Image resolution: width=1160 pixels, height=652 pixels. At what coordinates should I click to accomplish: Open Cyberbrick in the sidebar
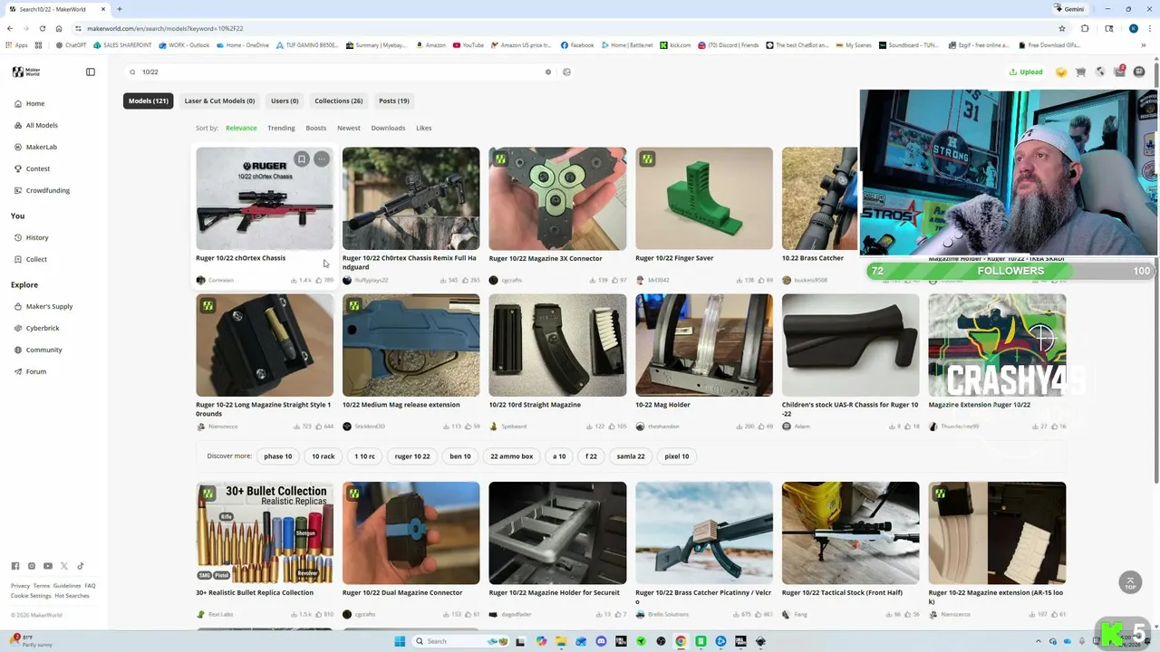click(x=43, y=328)
